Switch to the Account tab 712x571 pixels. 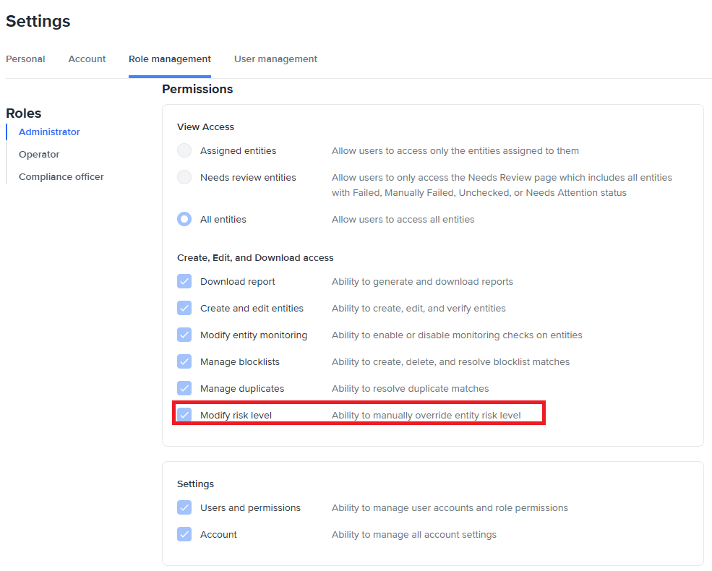coord(87,59)
